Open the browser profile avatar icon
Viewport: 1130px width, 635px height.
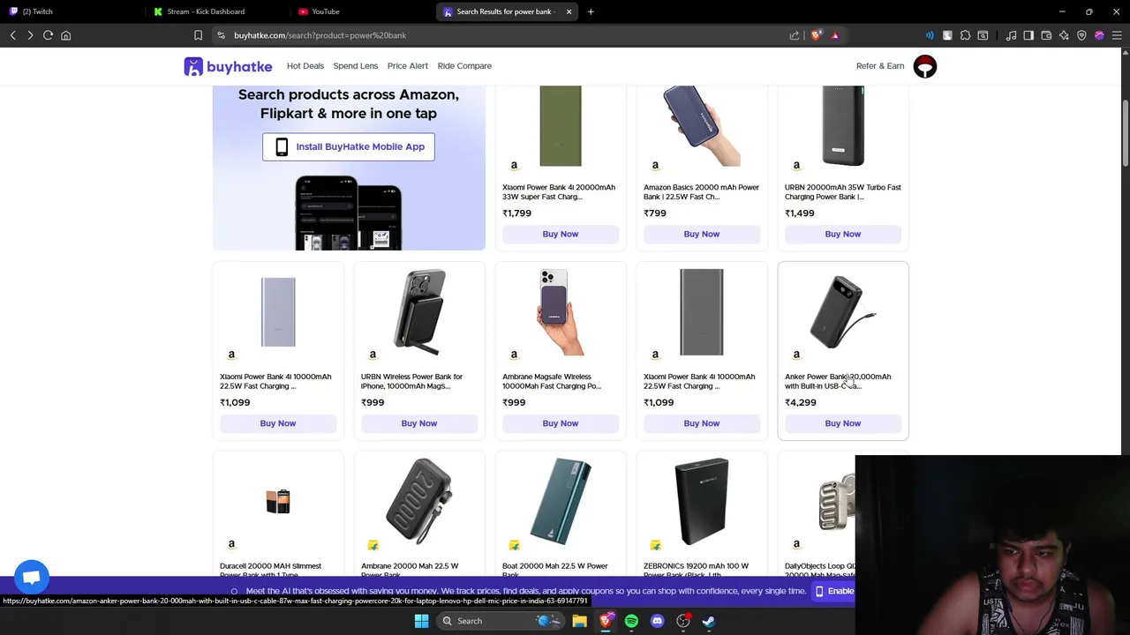tap(1099, 35)
